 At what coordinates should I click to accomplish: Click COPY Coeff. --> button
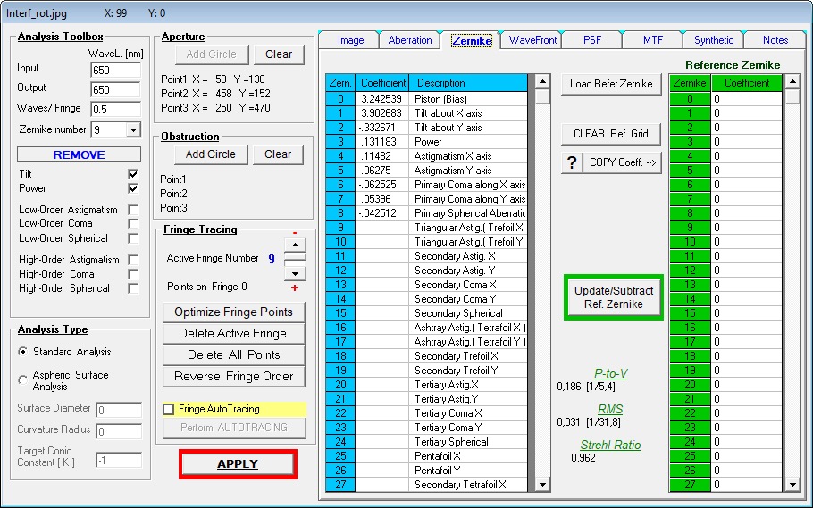point(622,162)
